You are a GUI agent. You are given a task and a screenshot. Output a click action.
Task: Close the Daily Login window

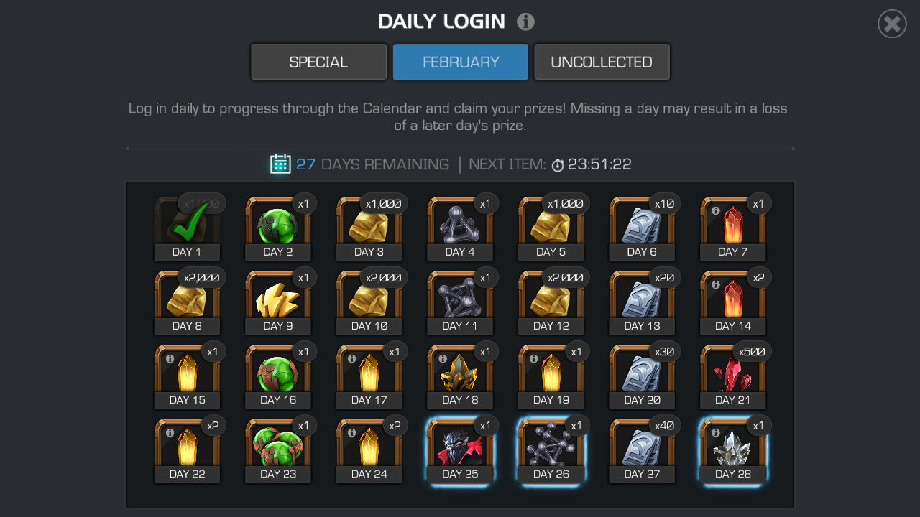pyautogui.click(x=892, y=24)
